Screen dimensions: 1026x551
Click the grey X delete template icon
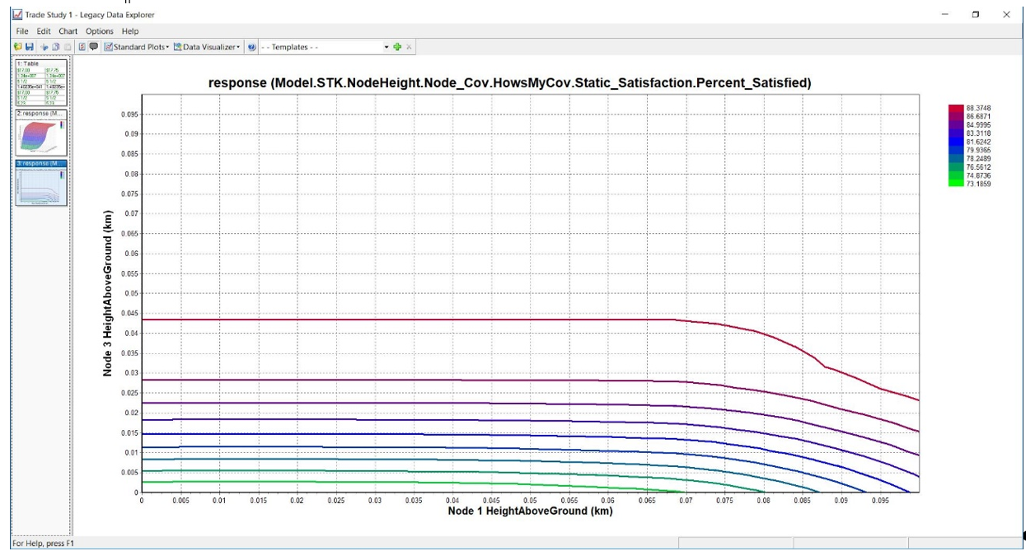pyautogui.click(x=409, y=47)
